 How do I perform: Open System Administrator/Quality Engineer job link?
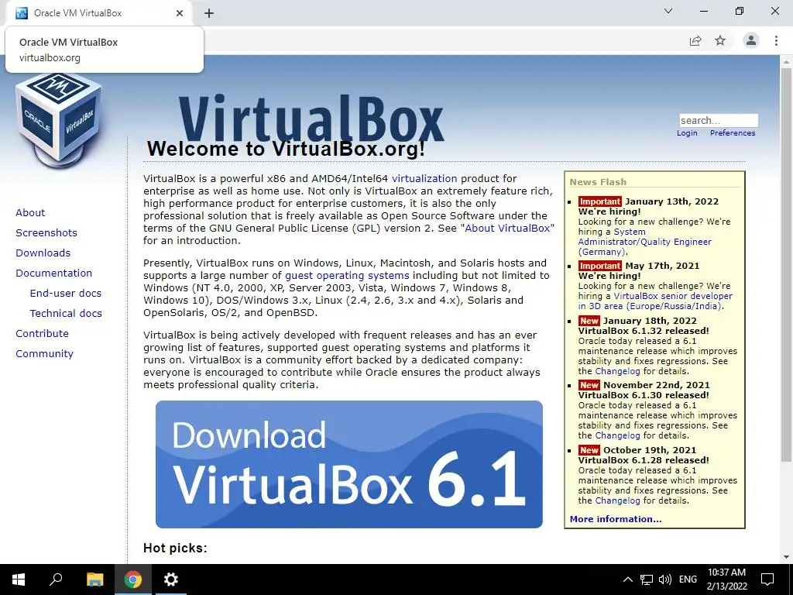pos(645,242)
